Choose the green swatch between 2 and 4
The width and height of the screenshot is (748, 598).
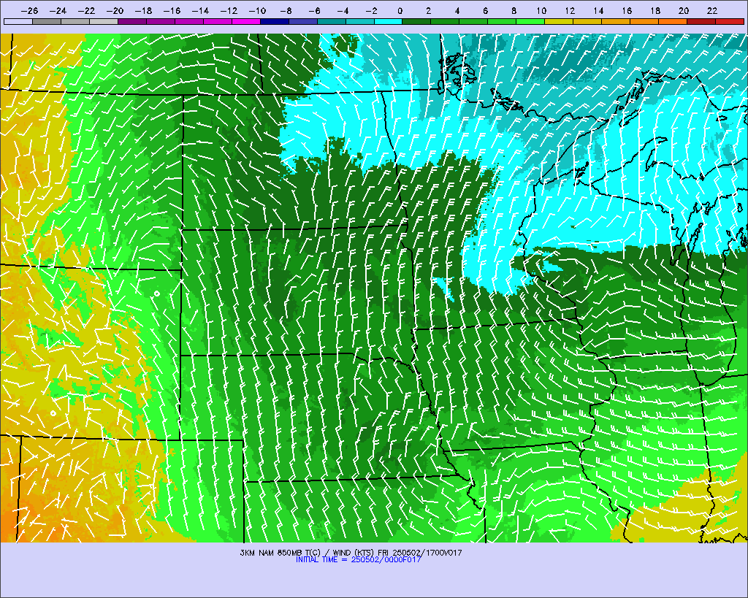446,21
